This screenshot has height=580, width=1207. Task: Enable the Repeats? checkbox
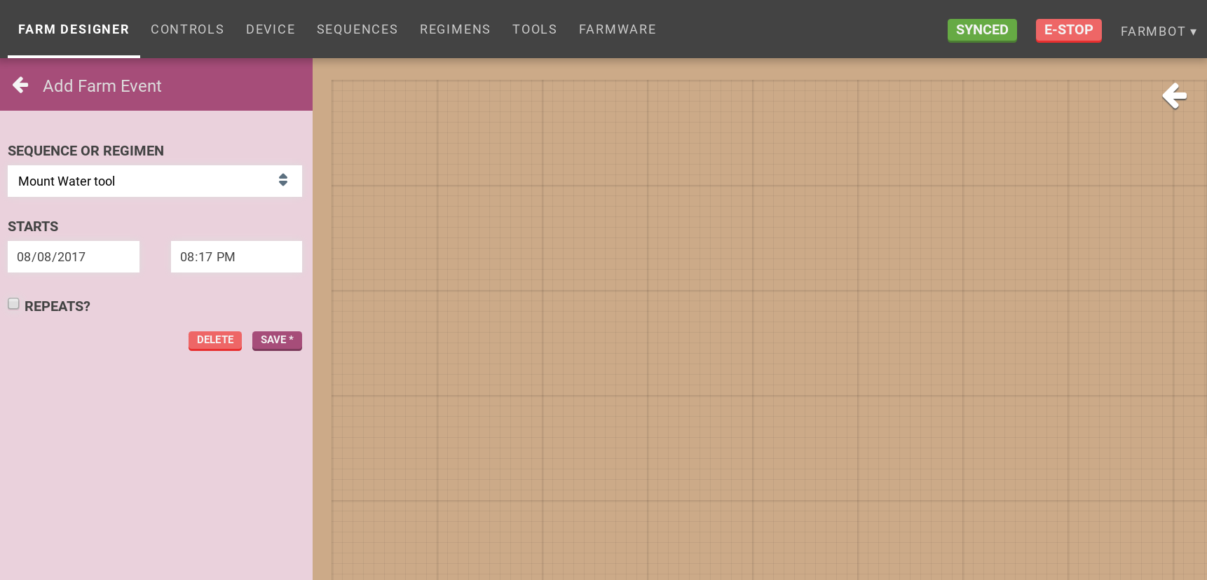[14, 304]
